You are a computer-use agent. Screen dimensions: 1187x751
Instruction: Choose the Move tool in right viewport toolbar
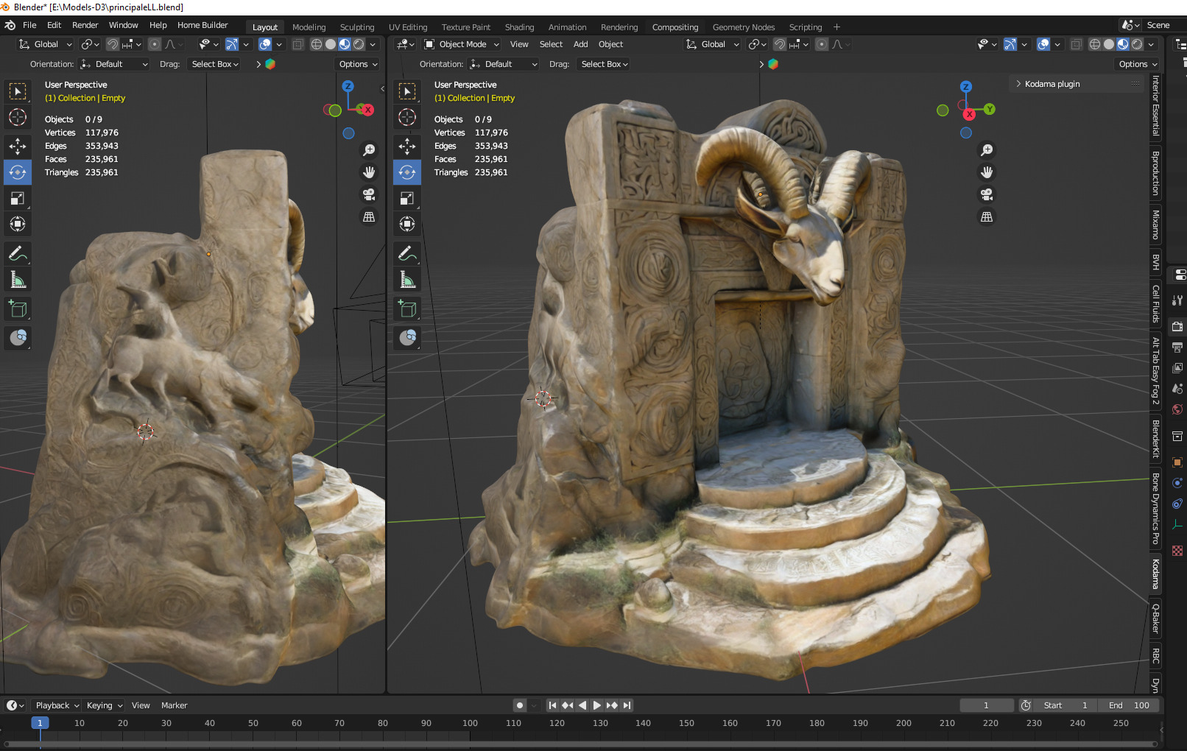pyautogui.click(x=407, y=146)
